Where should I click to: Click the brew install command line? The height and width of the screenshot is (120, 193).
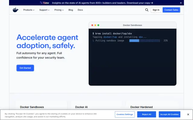point(112,34)
